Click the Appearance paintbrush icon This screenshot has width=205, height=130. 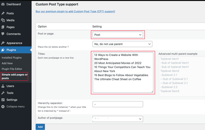tap(3, 43)
